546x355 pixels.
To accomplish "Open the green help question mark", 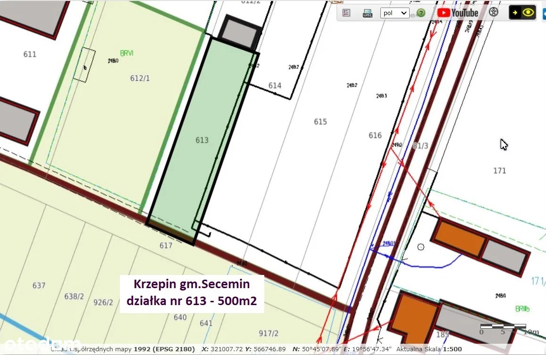I will click(421, 13).
